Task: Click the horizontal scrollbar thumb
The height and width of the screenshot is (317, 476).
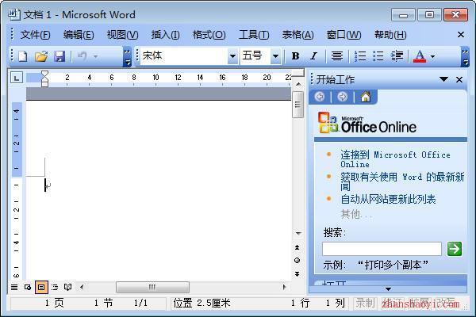Action: 152,287
